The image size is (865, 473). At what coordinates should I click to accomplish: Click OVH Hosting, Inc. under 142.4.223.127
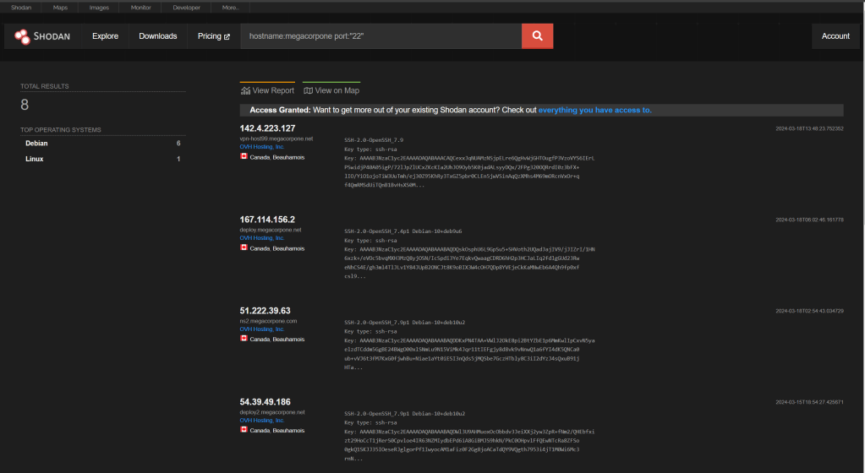(261, 147)
